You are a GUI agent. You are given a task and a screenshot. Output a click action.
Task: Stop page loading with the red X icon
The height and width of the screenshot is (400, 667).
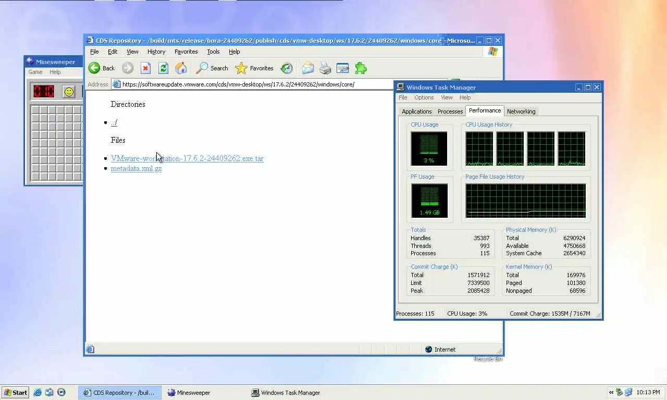[146, 68]
